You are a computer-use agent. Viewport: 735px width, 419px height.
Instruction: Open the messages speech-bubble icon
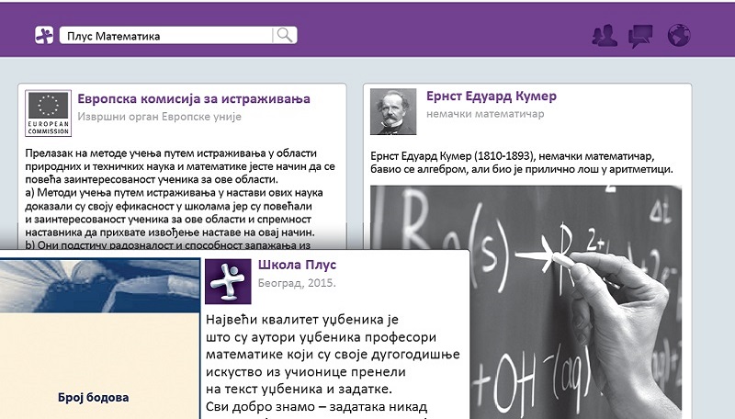coord(640,36)
